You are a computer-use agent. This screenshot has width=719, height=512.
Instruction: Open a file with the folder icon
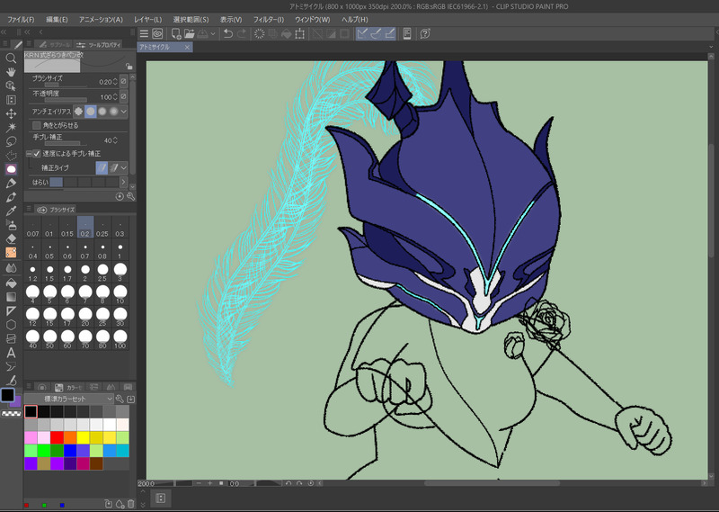pos(190,33)
